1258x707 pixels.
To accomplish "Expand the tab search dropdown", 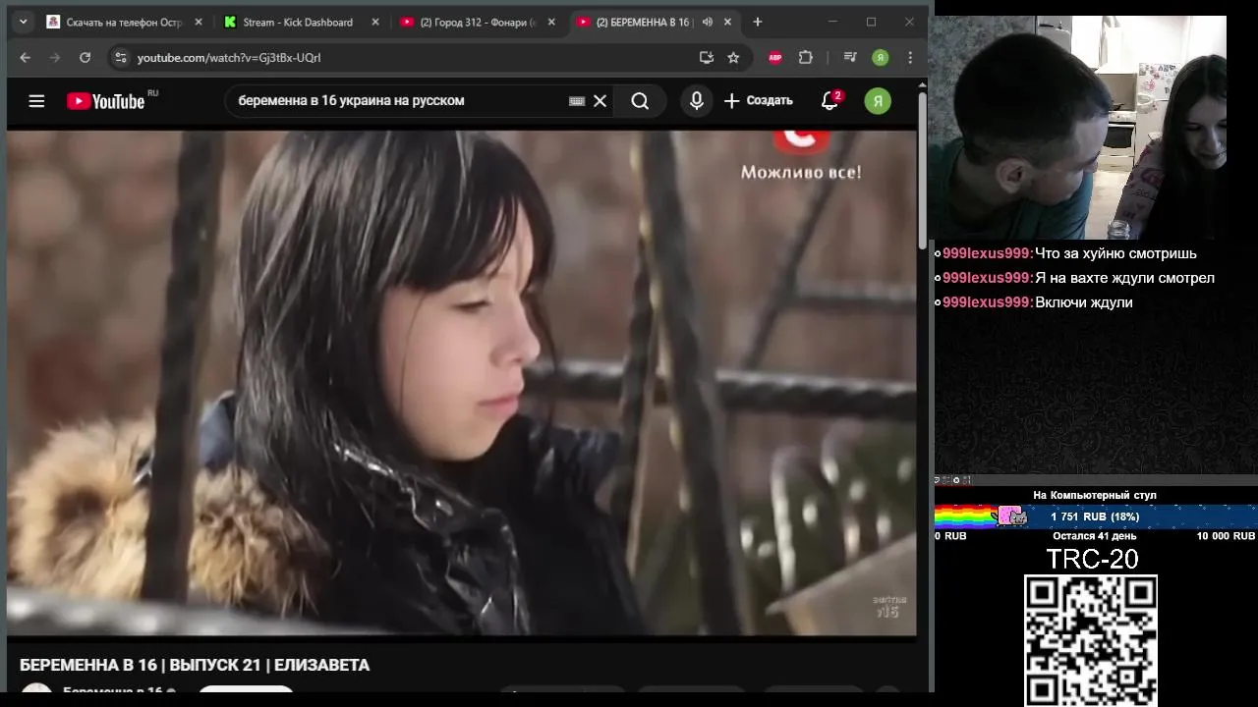I will click(24, 22).
